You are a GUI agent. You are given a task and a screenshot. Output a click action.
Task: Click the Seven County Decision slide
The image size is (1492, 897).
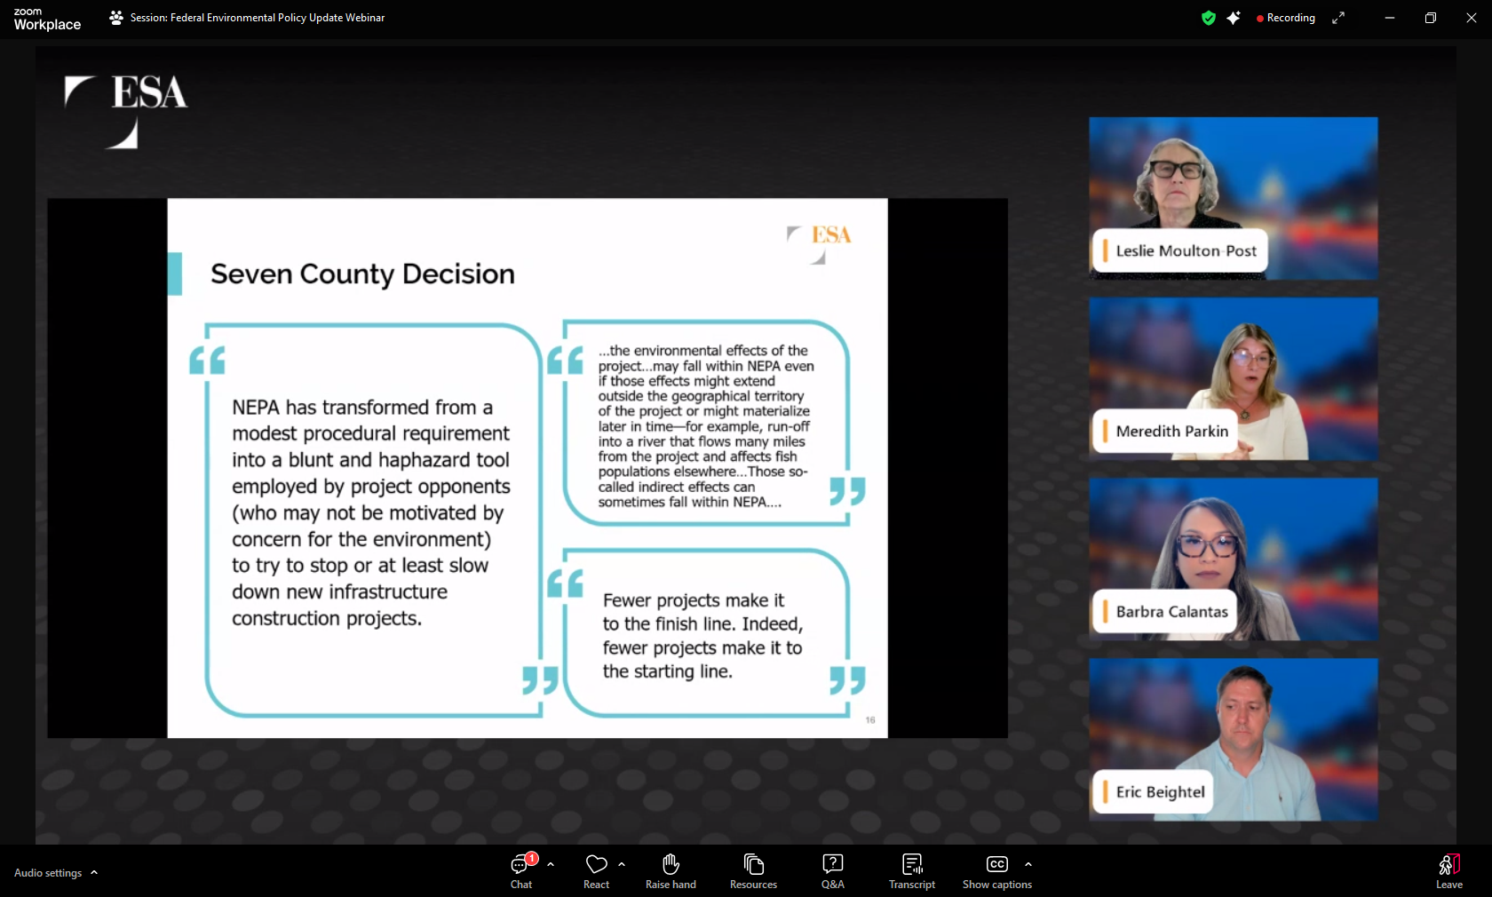coord(527,468)
